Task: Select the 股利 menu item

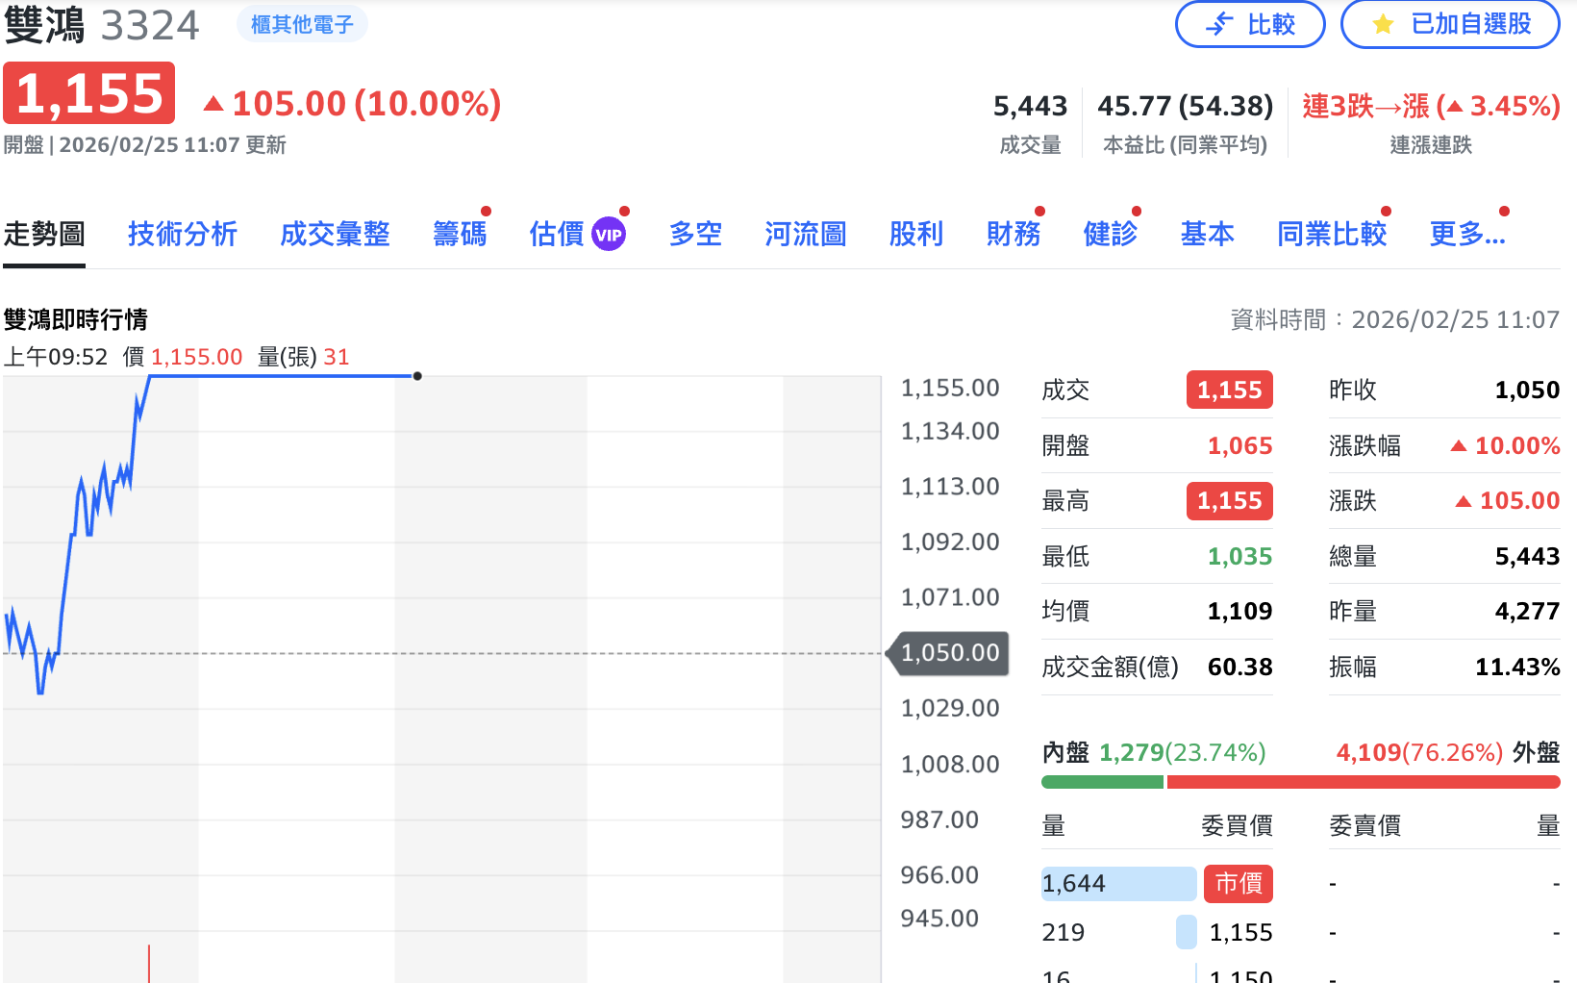Action: coord(915,234)
